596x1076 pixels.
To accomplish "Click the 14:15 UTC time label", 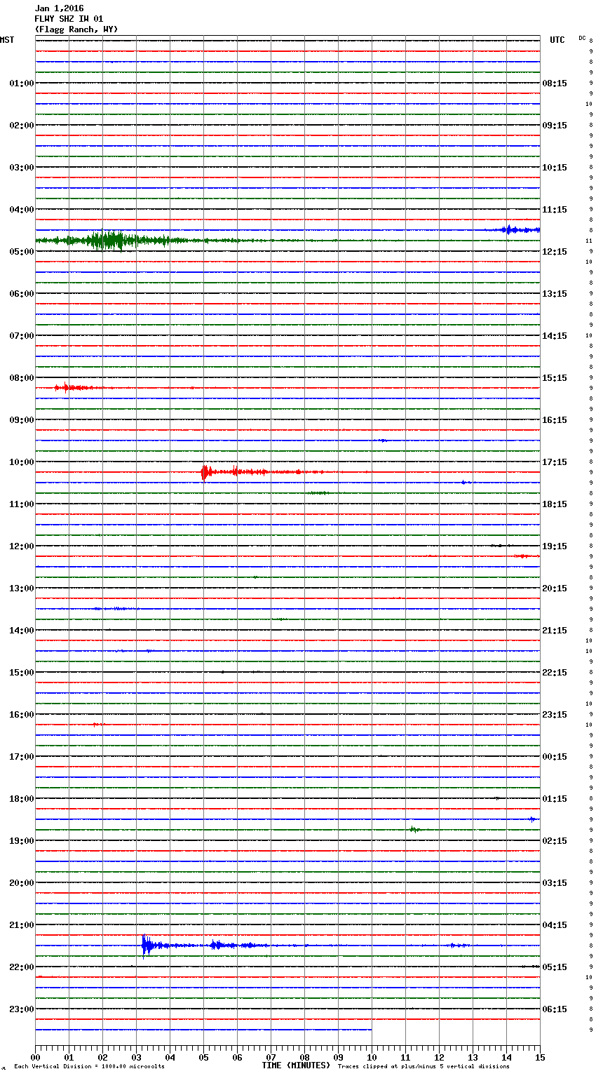I will pos(555,336).
